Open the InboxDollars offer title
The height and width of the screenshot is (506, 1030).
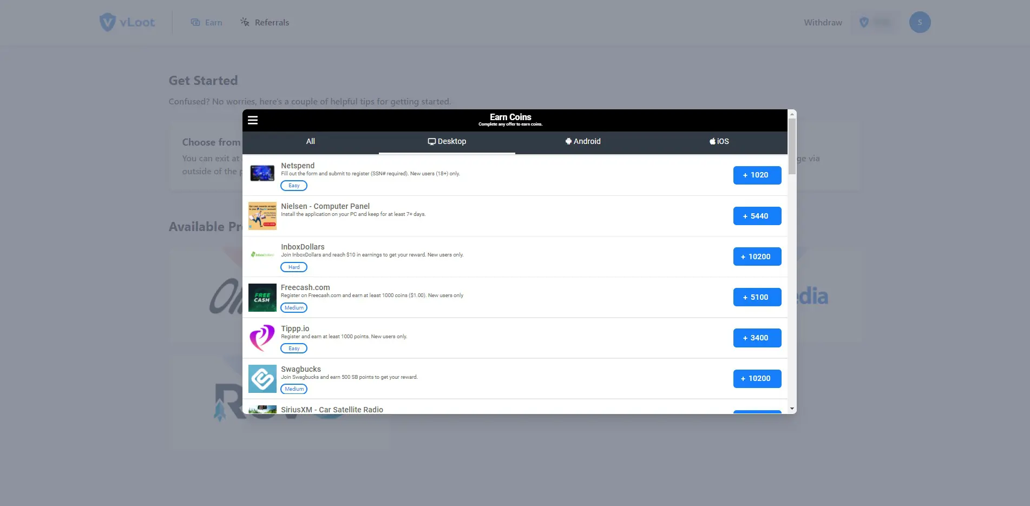pyautogui.click(x=303, y=247)
